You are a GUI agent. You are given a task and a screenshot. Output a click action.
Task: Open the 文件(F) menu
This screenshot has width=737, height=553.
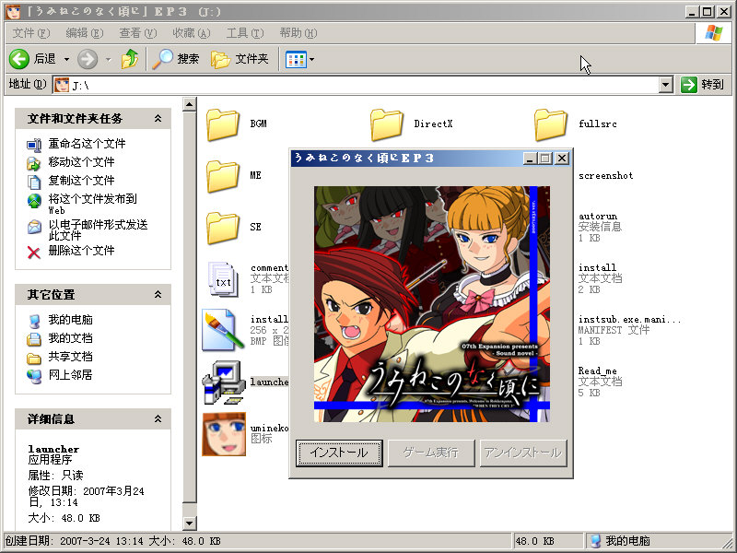tap(31, 33)
